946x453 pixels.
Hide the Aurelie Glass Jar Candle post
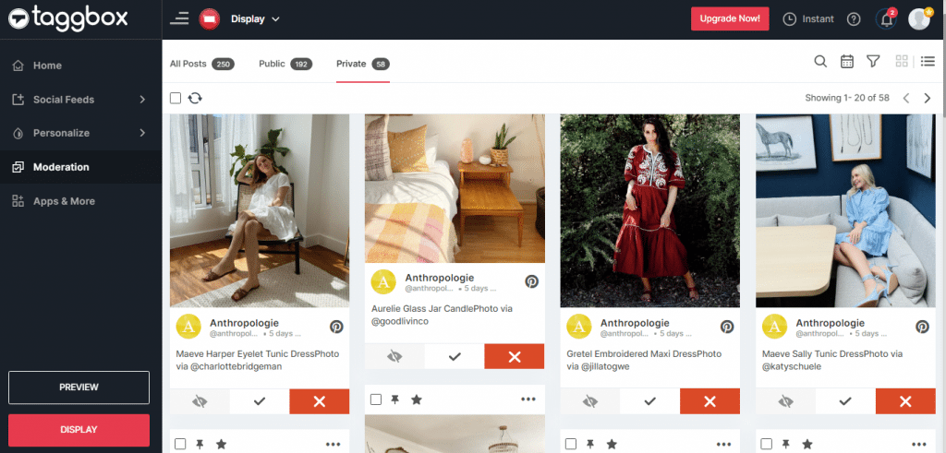pyautogui.click(x=394, y=356)
